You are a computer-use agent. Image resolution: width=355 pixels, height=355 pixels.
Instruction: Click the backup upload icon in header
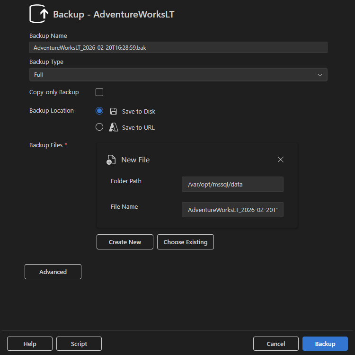[x=39, y=14]
